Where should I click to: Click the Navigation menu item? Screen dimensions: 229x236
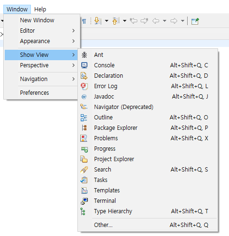(x=41, y=79)
